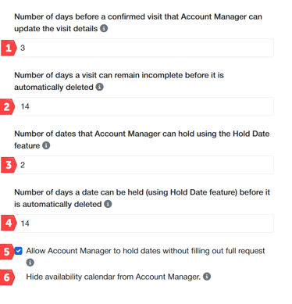
Task: Click red callout marker number 5
Action: click(7, 252)
